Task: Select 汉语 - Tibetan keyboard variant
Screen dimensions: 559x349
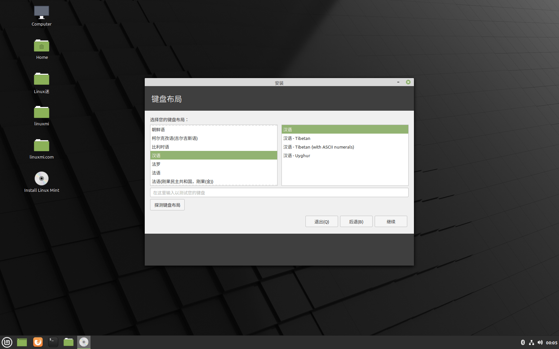Action: (x=296, y=138)
